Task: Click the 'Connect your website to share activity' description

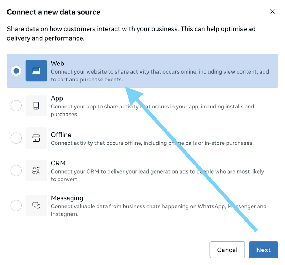Action: [160, 75]
